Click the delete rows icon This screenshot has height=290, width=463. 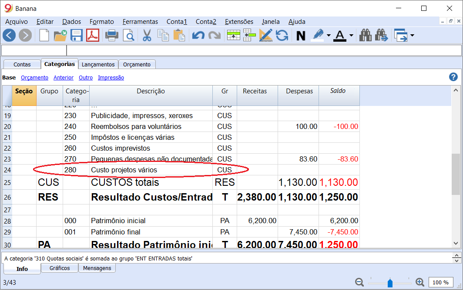click(249, 35)
